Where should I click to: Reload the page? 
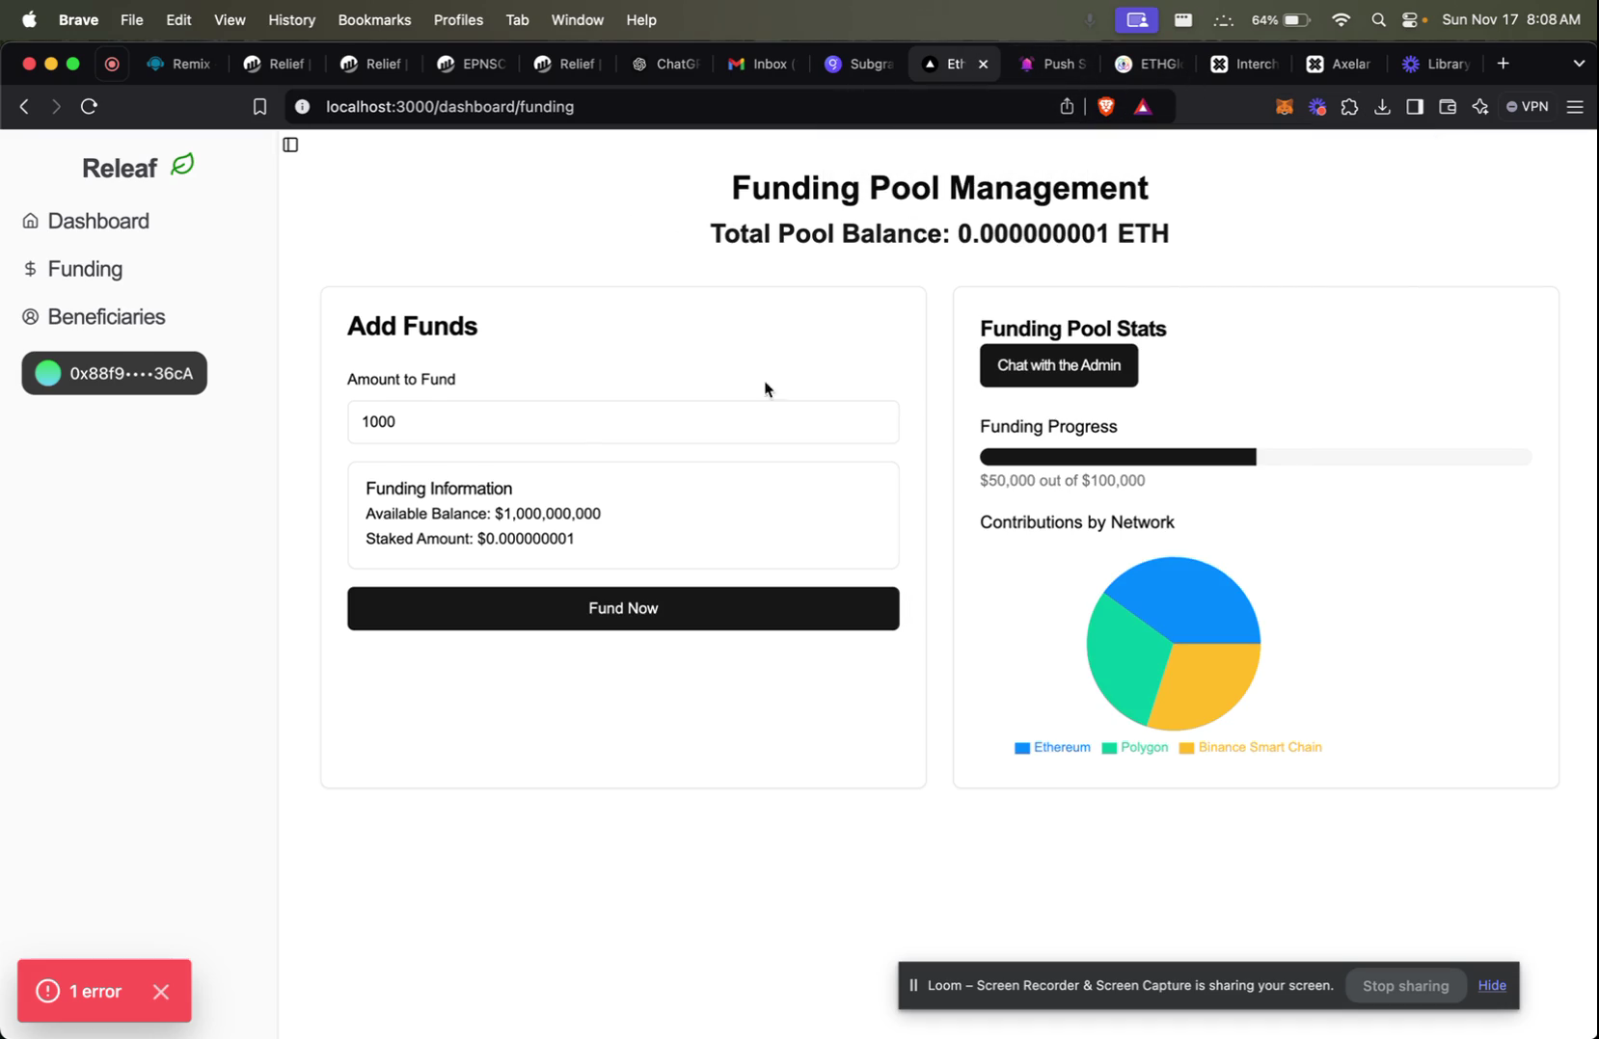coord(90,106)
